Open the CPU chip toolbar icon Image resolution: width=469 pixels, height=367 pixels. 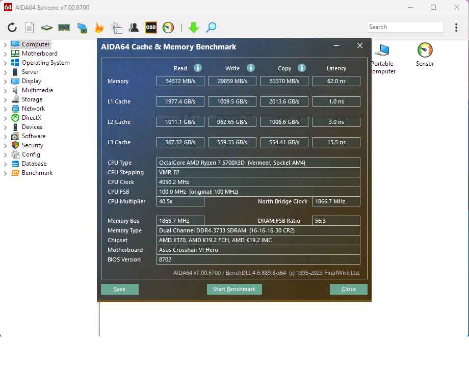[x=46, y=28]
